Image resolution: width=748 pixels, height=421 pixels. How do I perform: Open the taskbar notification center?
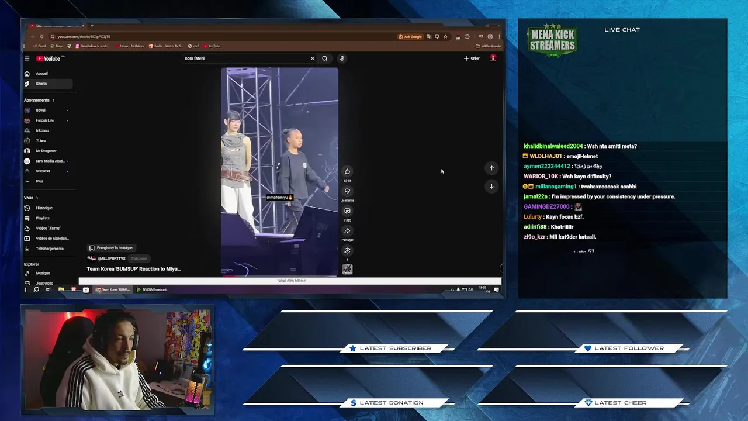(x=497, y=289)
